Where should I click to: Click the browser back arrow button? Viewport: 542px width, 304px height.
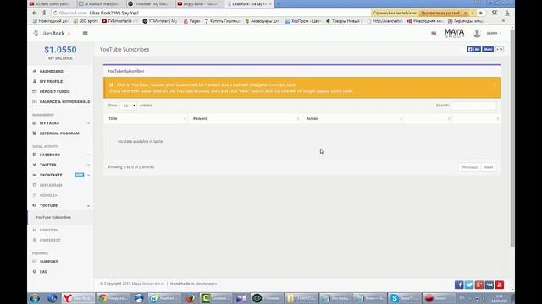34,13
